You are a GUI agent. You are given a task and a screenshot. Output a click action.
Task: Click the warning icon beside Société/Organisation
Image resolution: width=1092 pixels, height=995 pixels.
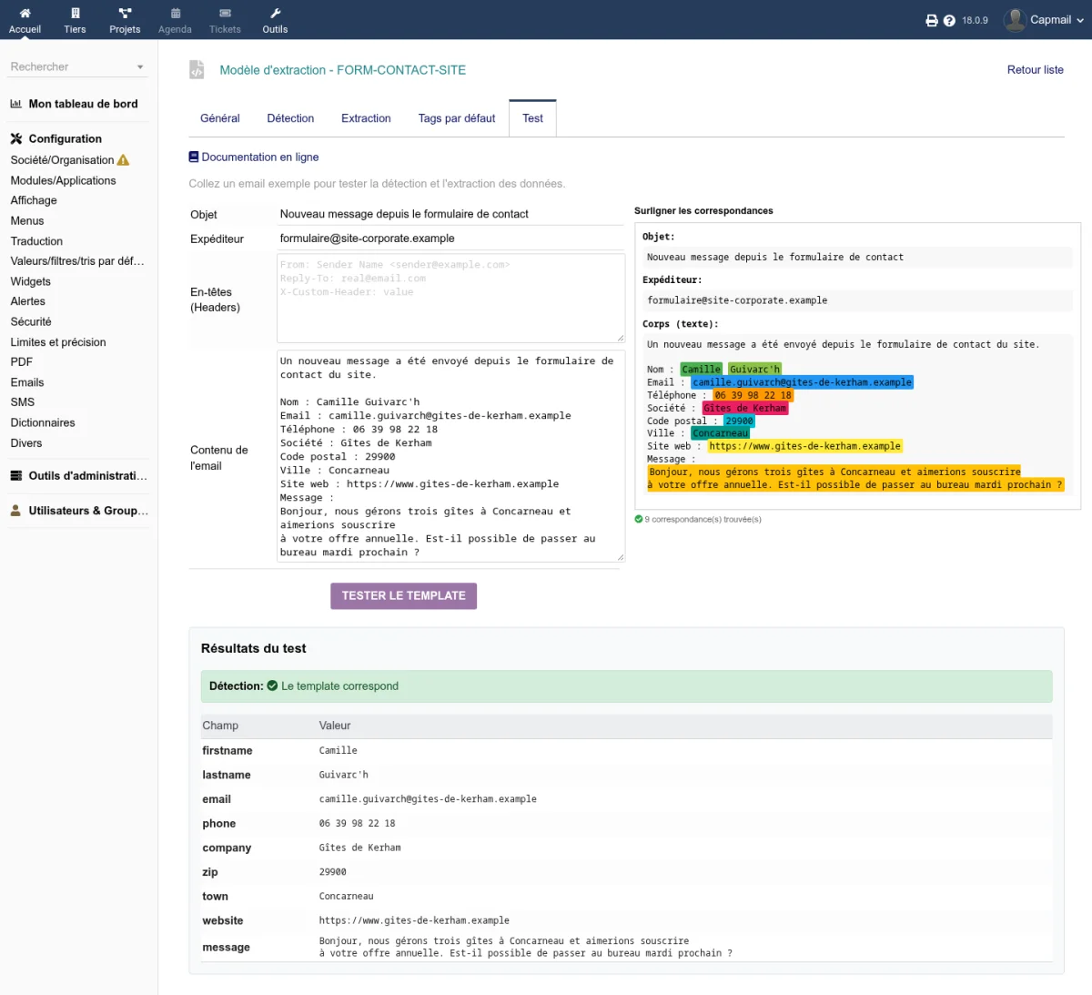[x=124, y=160]
